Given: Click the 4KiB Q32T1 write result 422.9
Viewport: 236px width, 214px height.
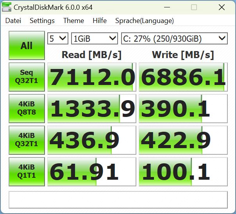Looking at the screenshot, I should [183, 140].
